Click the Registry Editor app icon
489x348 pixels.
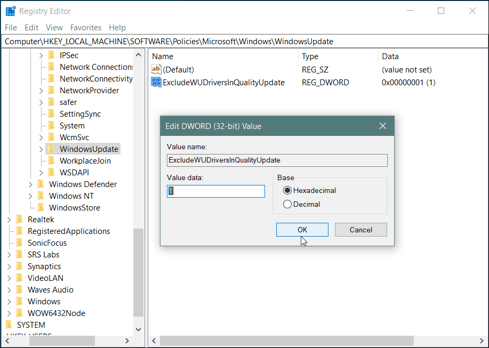(11, 11)
